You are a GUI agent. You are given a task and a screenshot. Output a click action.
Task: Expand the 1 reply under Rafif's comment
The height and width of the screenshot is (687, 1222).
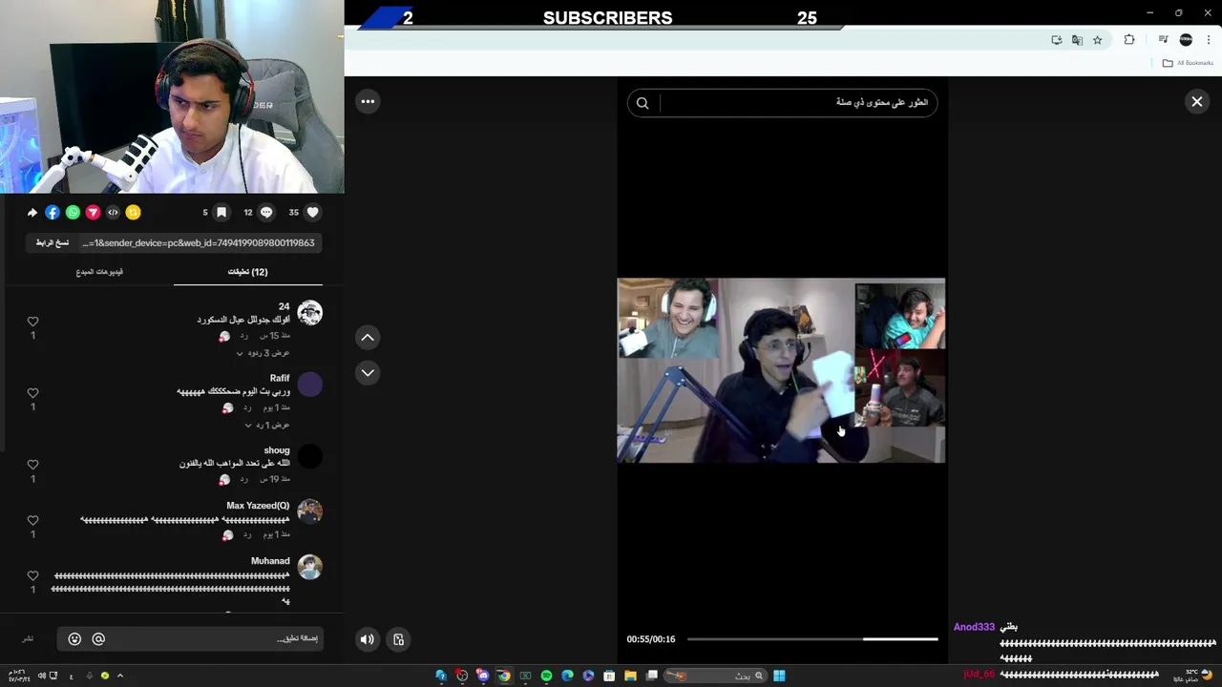click(267, 425)
